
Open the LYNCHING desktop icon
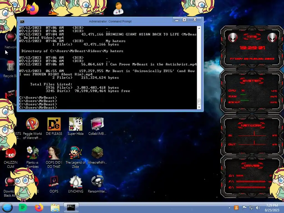click(x=76, y=184)
